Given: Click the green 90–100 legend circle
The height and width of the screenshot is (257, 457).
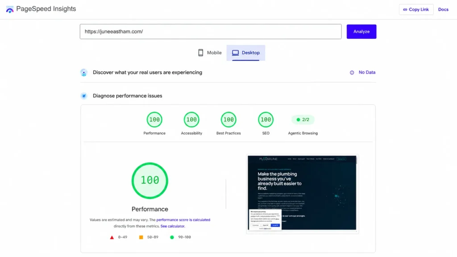Looking at the screenshot, I should click(172, 237).
